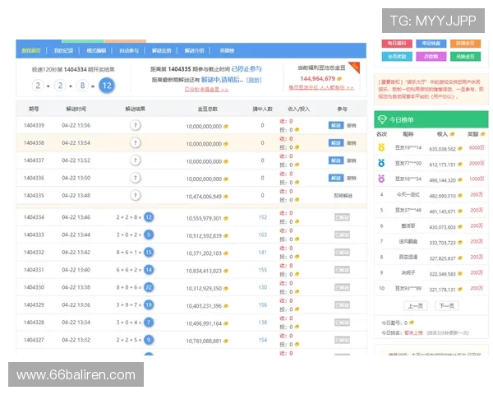The width and height of the screenshot is (493, 395).
Task: Open the 自动参与 tab
Action: point(130,49)
